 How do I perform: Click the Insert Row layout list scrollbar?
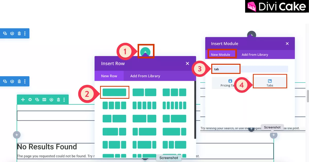(195, 110)
